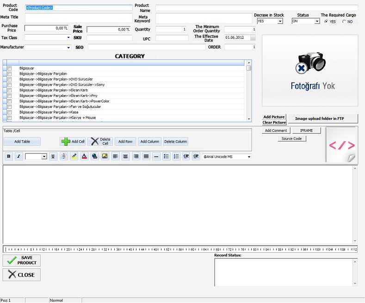The image size is (365, 303).
Task: Select NO for The Required Cargo
Action: pos(344,22)
